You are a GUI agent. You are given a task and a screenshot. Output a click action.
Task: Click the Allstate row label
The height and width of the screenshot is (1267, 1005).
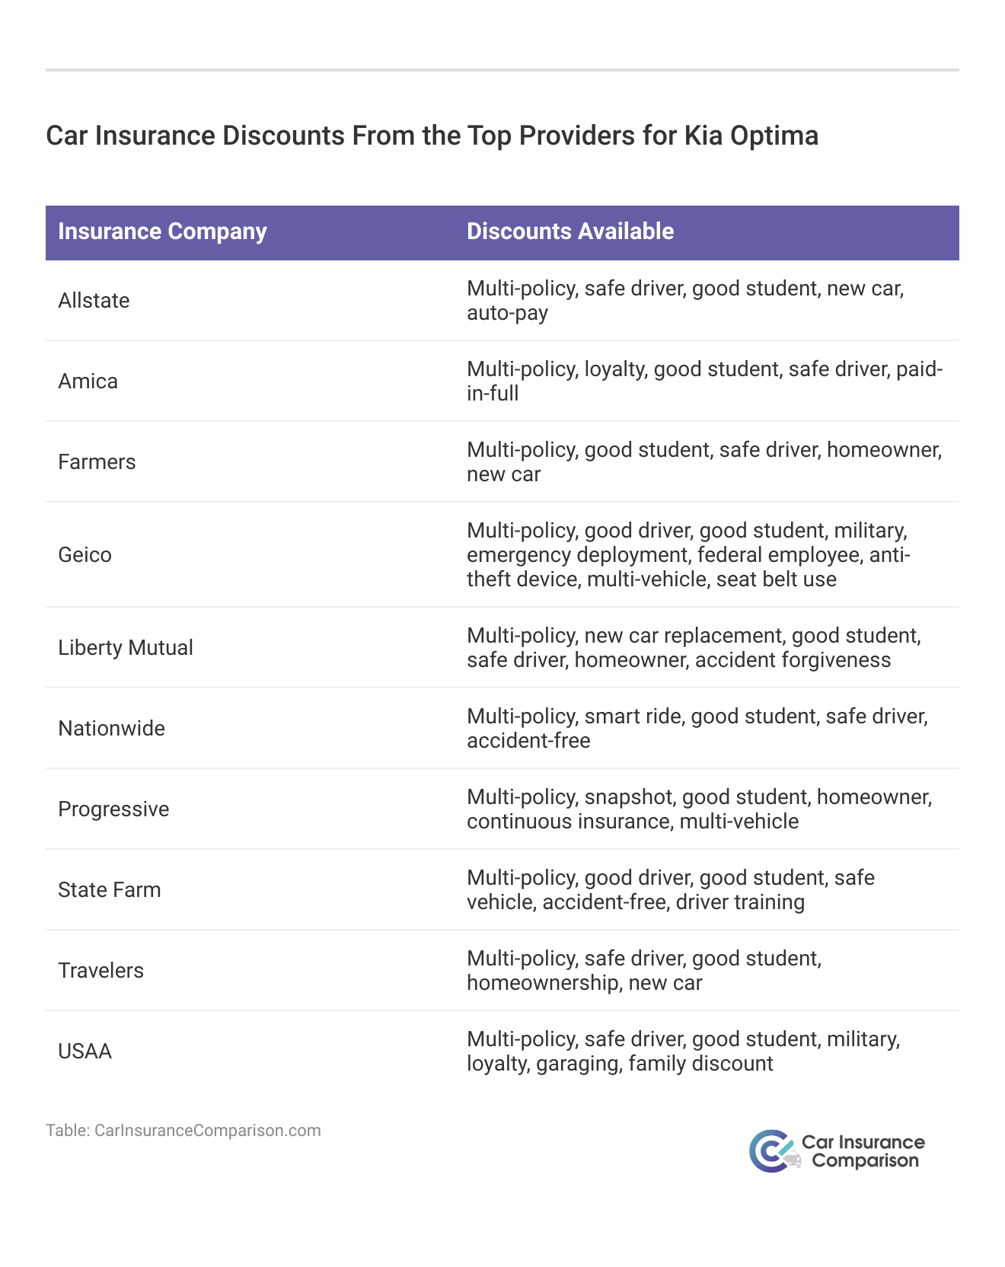pos(94,300)
